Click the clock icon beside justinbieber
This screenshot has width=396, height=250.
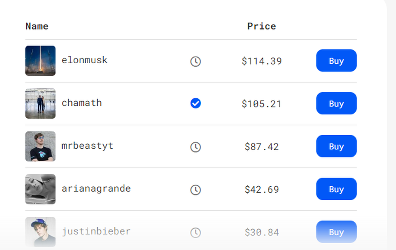pyautogui.click(x=196, y=233)
